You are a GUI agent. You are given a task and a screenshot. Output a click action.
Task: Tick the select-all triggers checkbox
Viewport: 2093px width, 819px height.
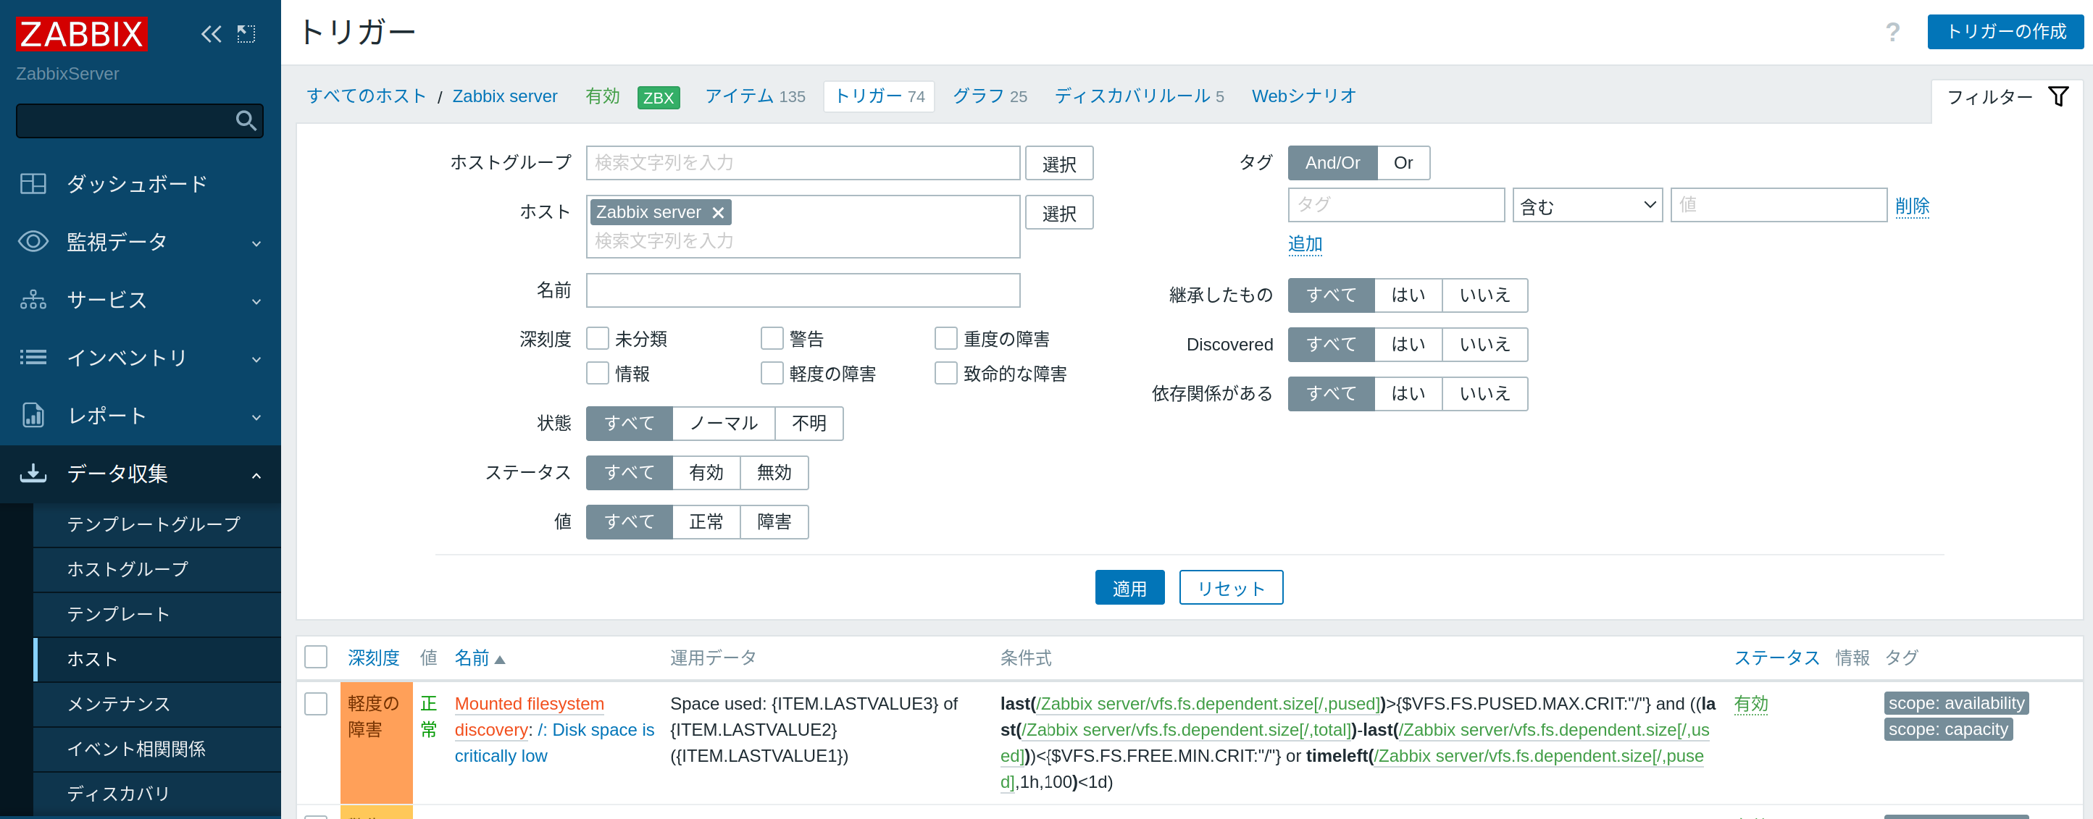(316, 657)
